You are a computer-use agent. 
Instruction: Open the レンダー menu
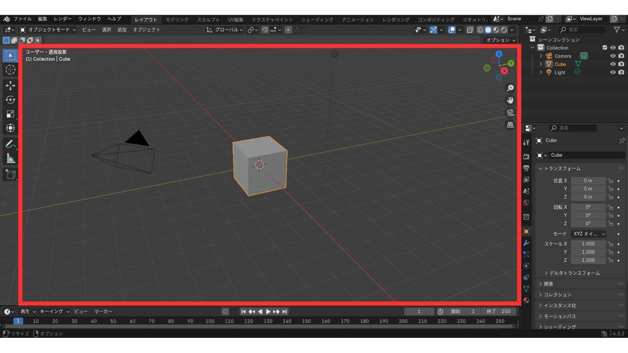[x=63, y=19]
